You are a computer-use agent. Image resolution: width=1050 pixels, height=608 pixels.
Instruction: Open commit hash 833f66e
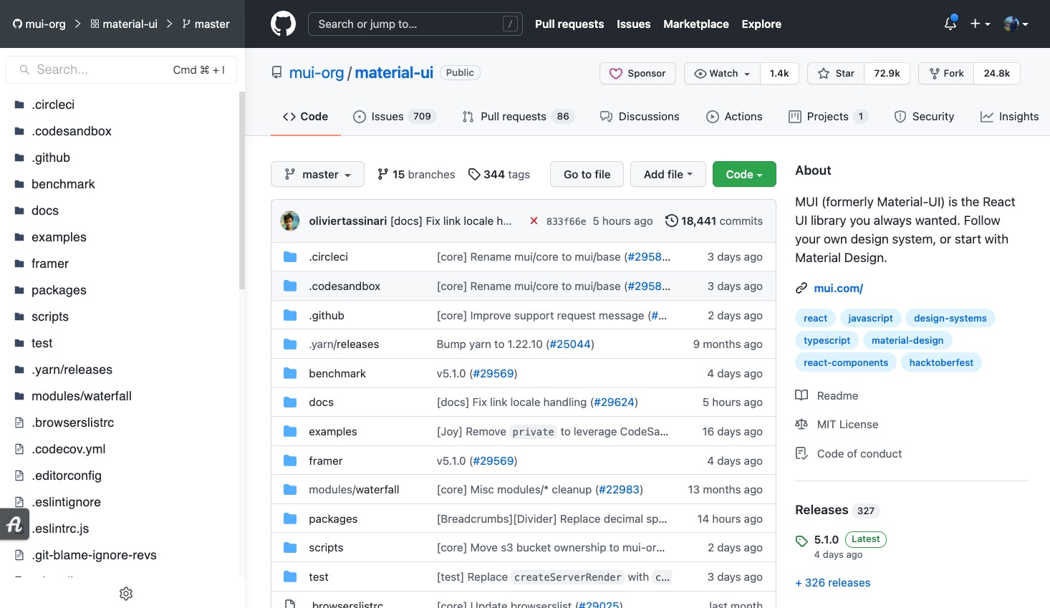tap(566, 221)
